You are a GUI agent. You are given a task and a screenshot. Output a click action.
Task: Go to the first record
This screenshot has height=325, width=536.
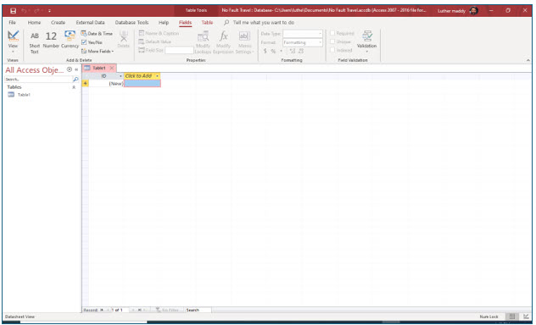pyautogui.click(x=102, y=310)
